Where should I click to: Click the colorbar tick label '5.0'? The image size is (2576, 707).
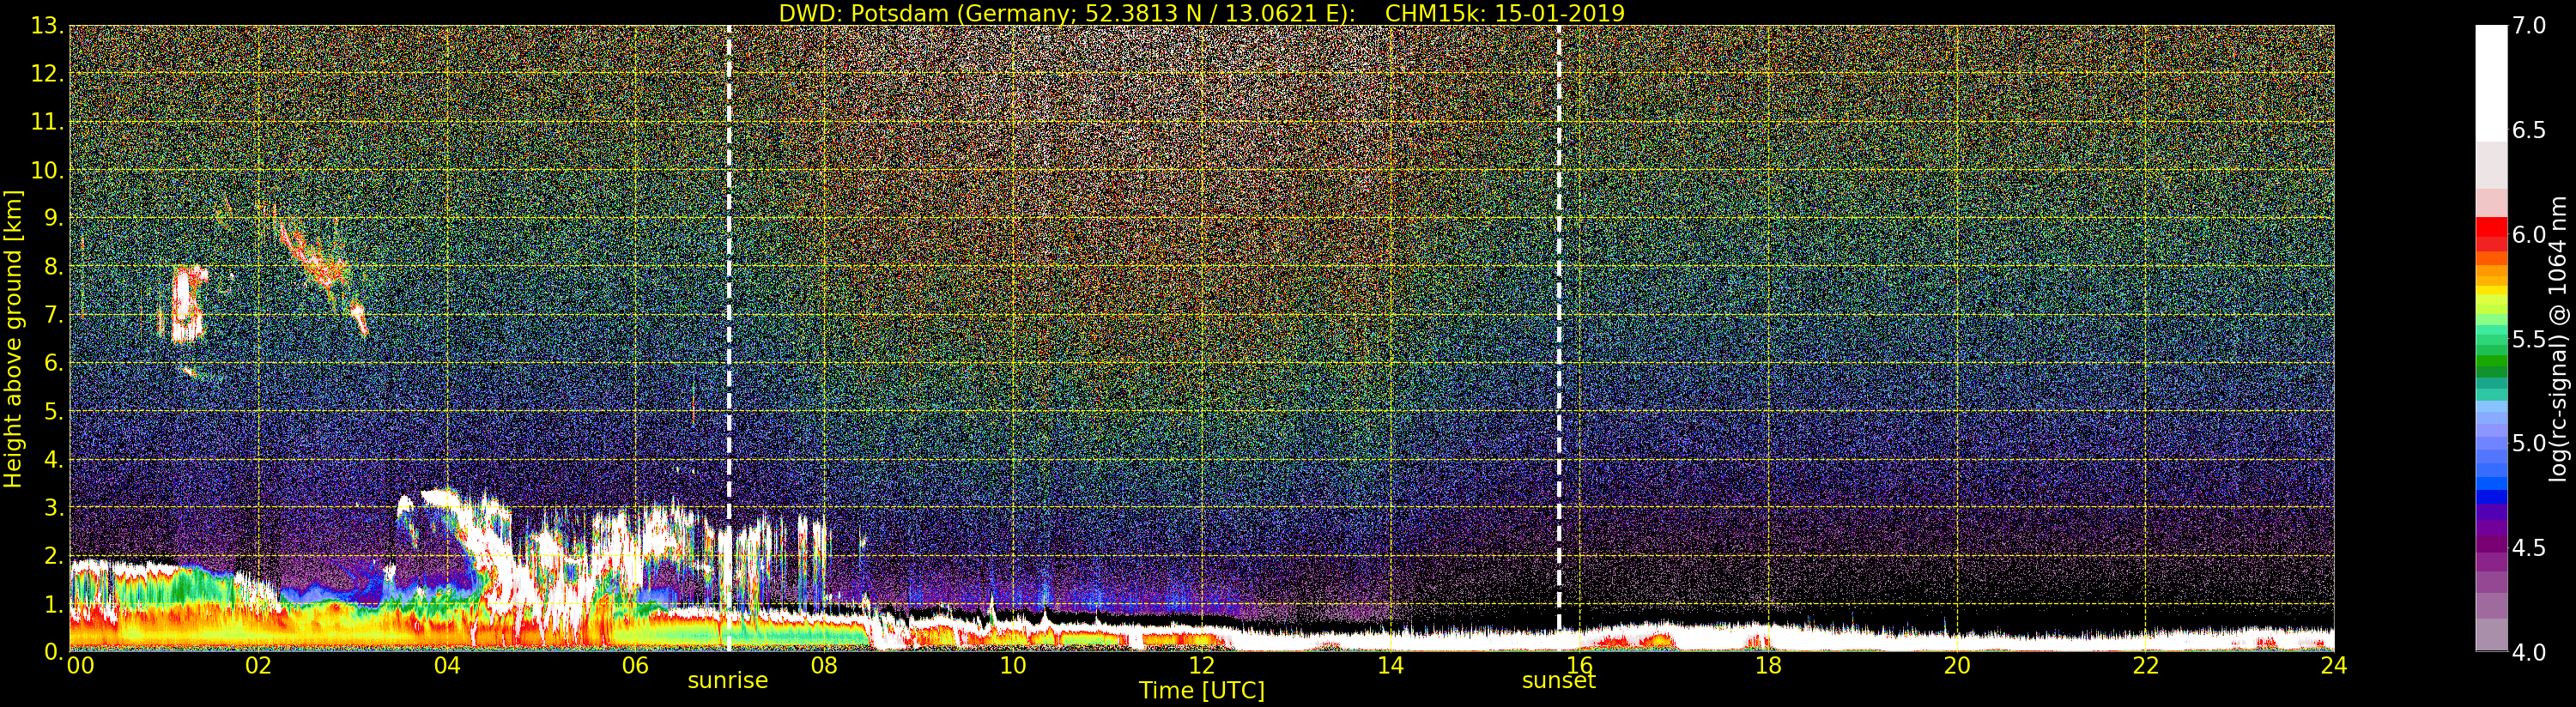(2529, 443)
